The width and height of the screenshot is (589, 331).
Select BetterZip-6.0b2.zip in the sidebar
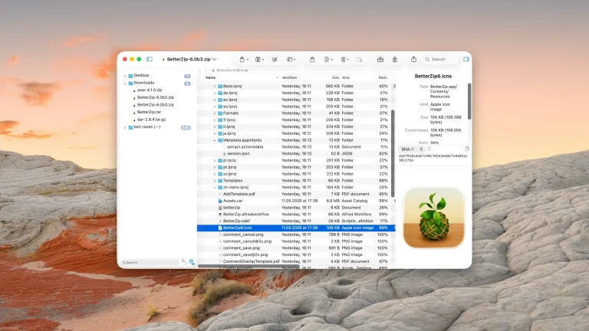click(156, 97)
